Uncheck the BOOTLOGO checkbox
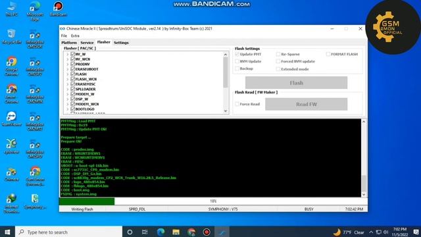 coord(72,109)
